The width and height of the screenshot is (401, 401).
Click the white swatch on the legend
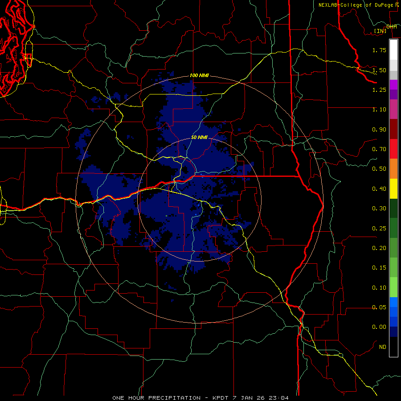pos(393,50)
